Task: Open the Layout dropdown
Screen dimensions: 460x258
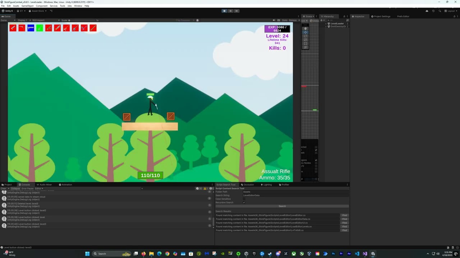Action: 451,11
